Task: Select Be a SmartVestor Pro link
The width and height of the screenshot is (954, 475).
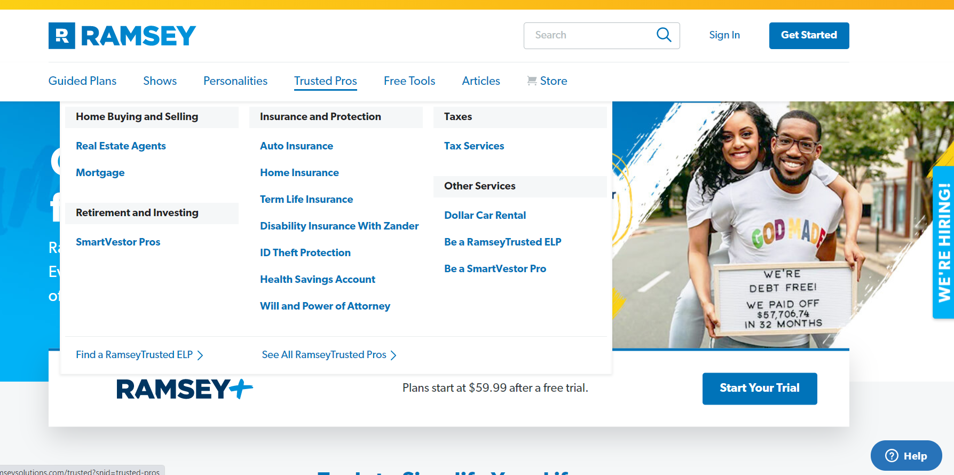Action: coord(495,268)
